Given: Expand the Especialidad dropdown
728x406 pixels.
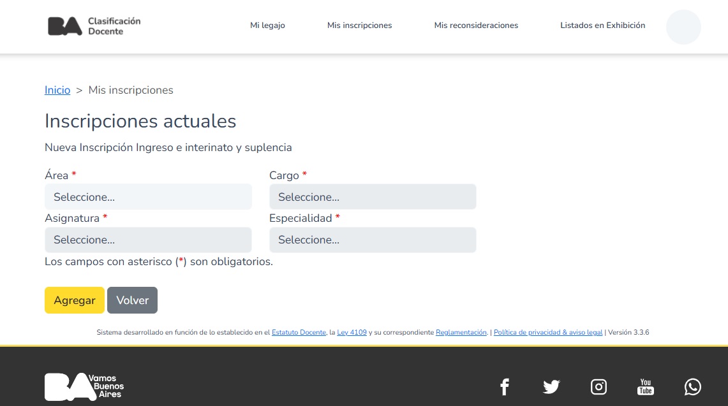Looking at the screenshot, I should [x=373, y=240].
